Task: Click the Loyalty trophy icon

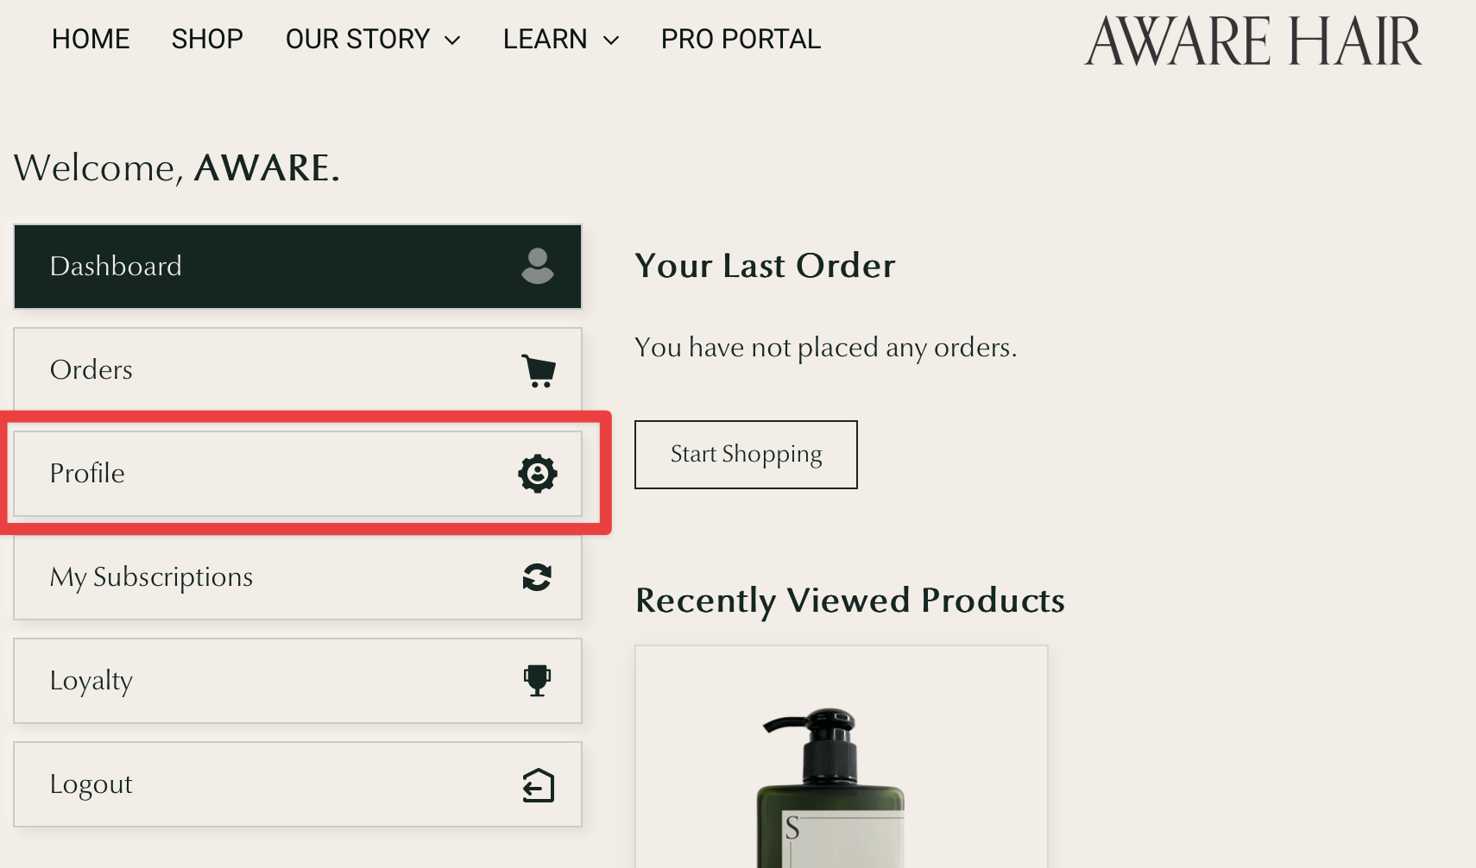Action: (537, 681)
